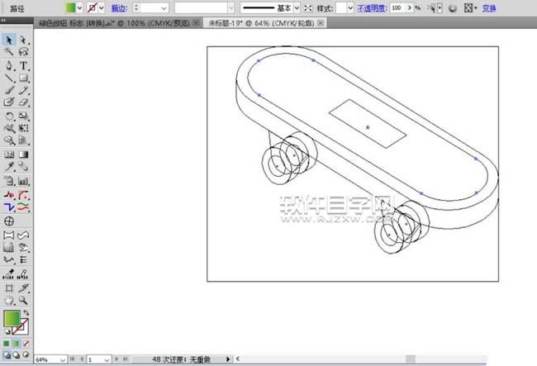The image size is (537, 366).
Task: Set paint mode to Gradient
Action: [16, 343]
